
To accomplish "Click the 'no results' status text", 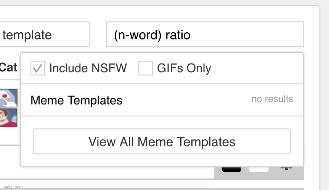I will coord(272,99).
